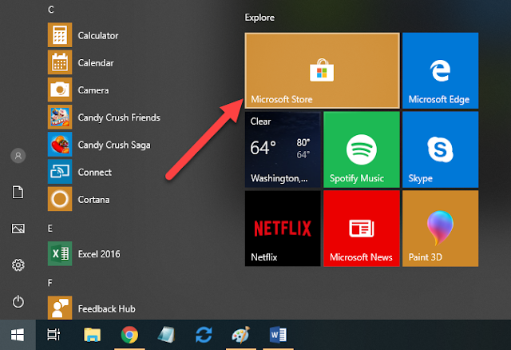Open the Microsoft Store tile
511x350 pixels.
click(322, 70)
